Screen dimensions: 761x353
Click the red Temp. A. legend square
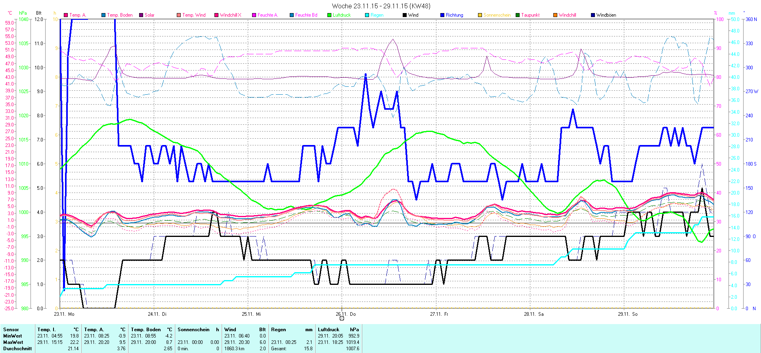pyautogui.click(x=66, y=15)
